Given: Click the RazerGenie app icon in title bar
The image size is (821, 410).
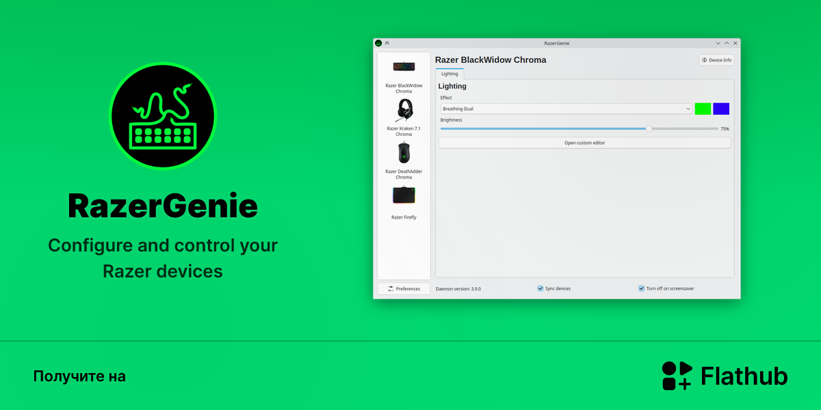Looking at the screenshot, I should 378,43.
